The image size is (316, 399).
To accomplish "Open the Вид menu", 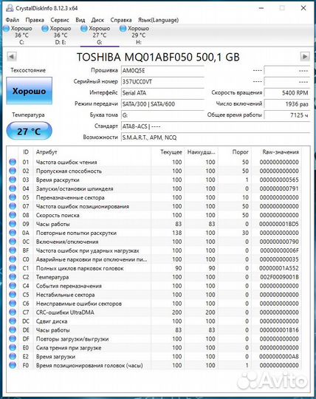I will point(80,20).
